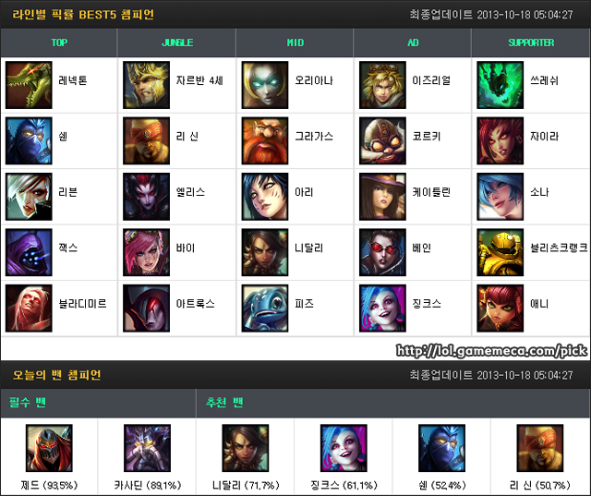This screenshot has height=496, width=591.
Task: Click the Gragas champion portrait
Action: 265,141
